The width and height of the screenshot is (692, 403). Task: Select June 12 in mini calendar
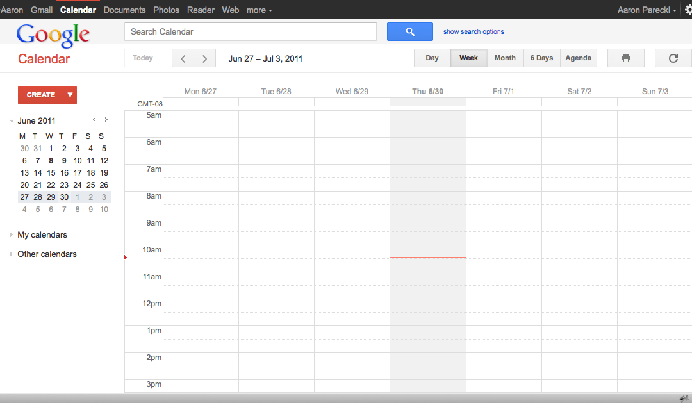click(x=104, y=161)
